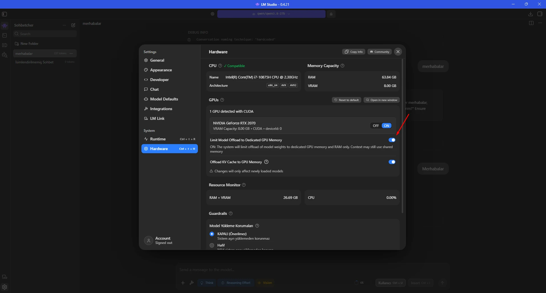The width and height of the screenshot is (546, 293).
Task: Select LM Link in settings sidebar
Action: pos(169,118)
